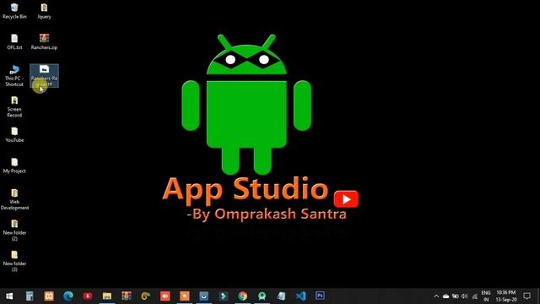
Task: Open the battery status tray icon
Action: point(456,296)
